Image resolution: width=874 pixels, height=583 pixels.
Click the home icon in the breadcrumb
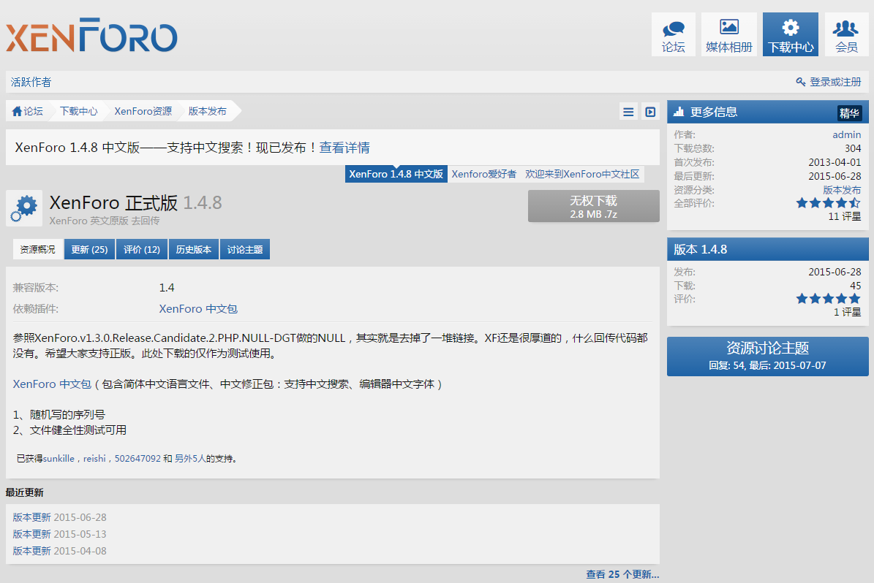16,111
